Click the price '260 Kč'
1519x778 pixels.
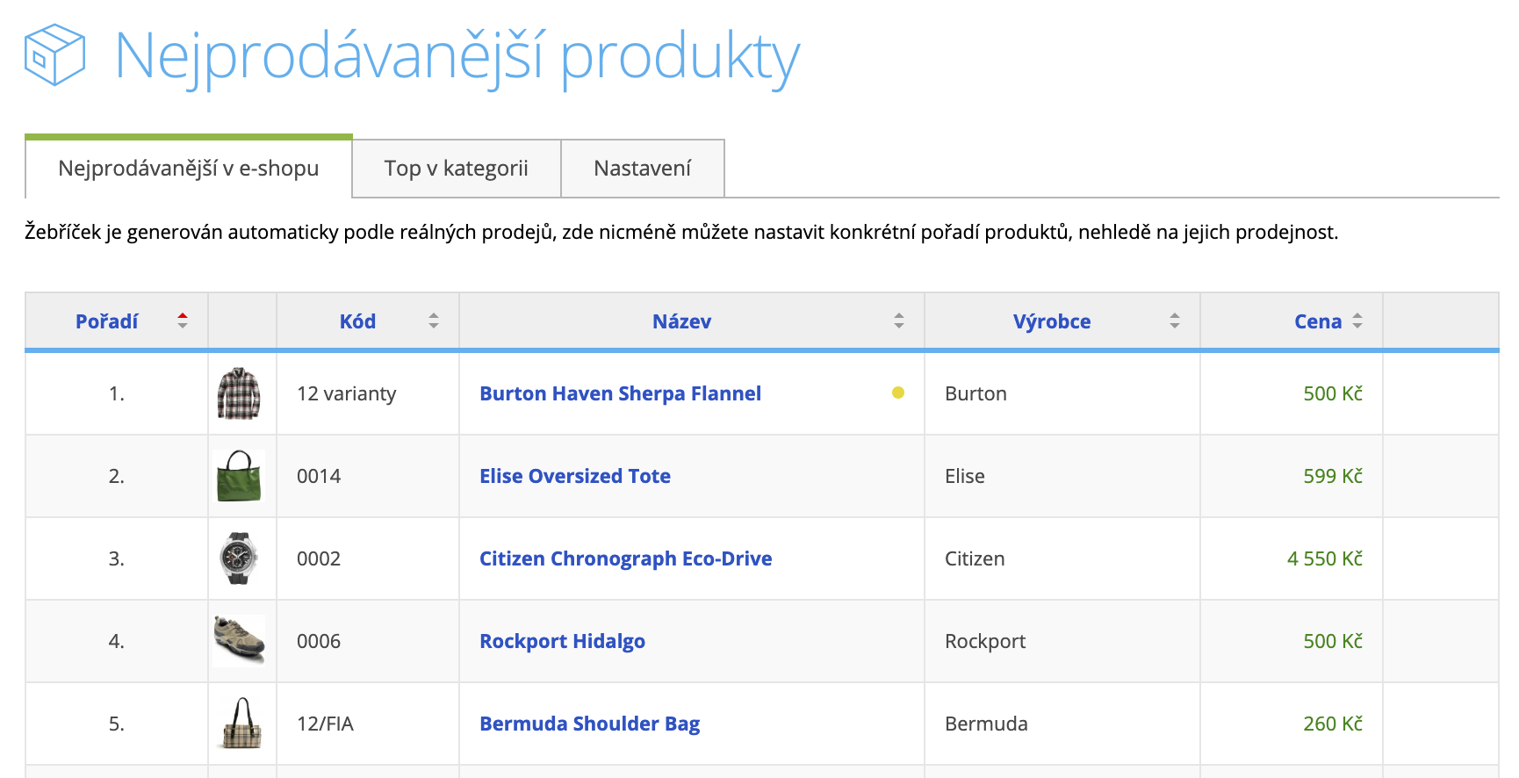click(x=1333, y=724)
